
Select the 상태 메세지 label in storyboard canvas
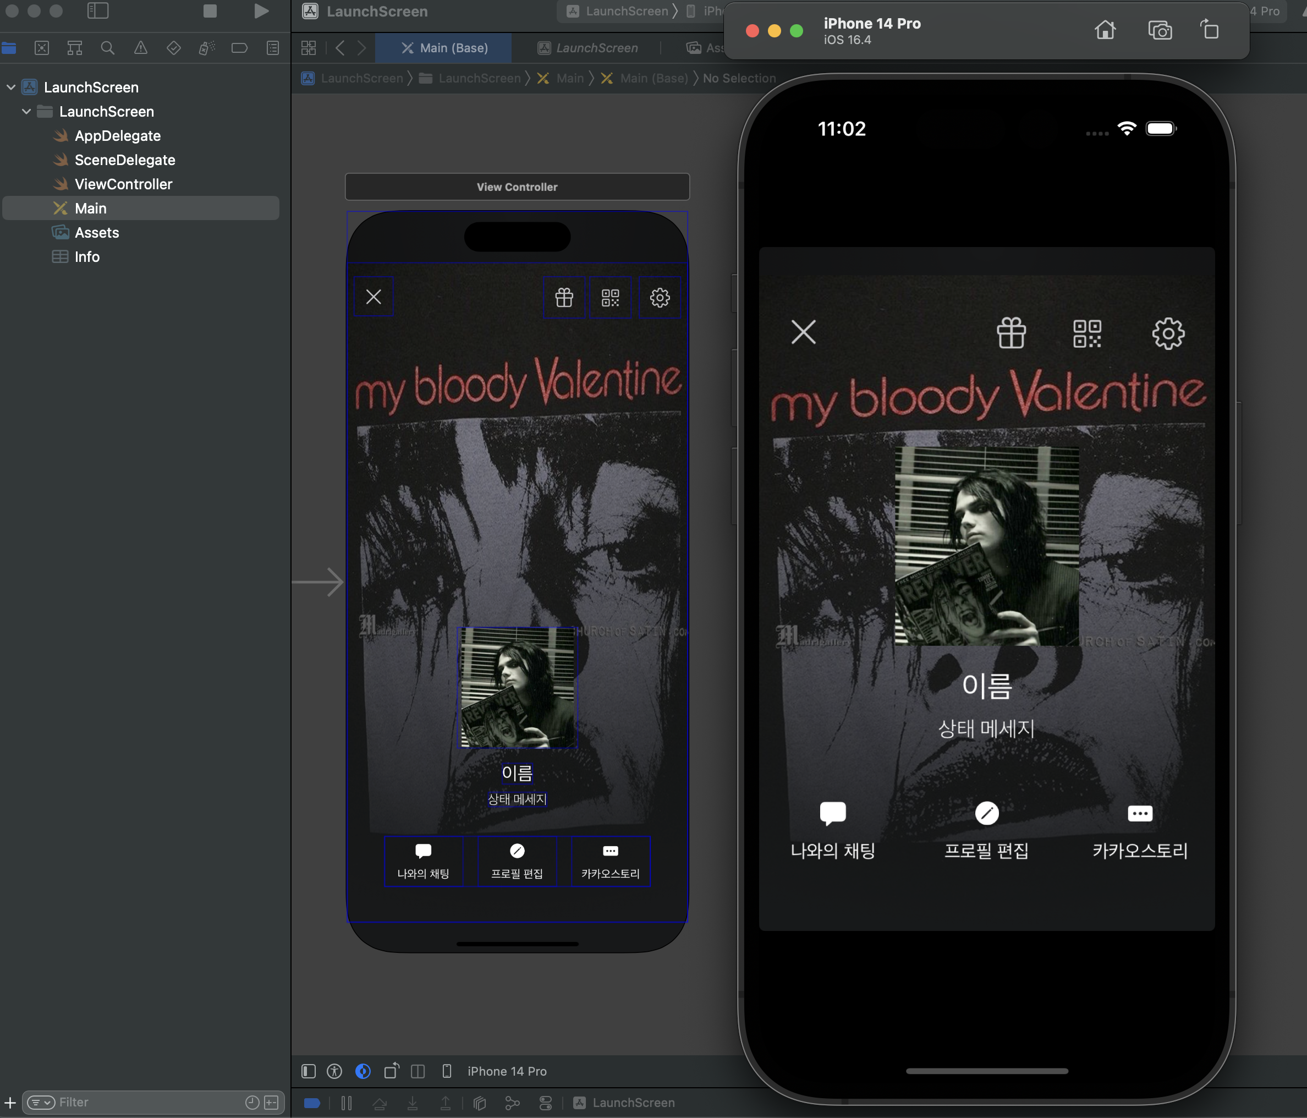517,799
